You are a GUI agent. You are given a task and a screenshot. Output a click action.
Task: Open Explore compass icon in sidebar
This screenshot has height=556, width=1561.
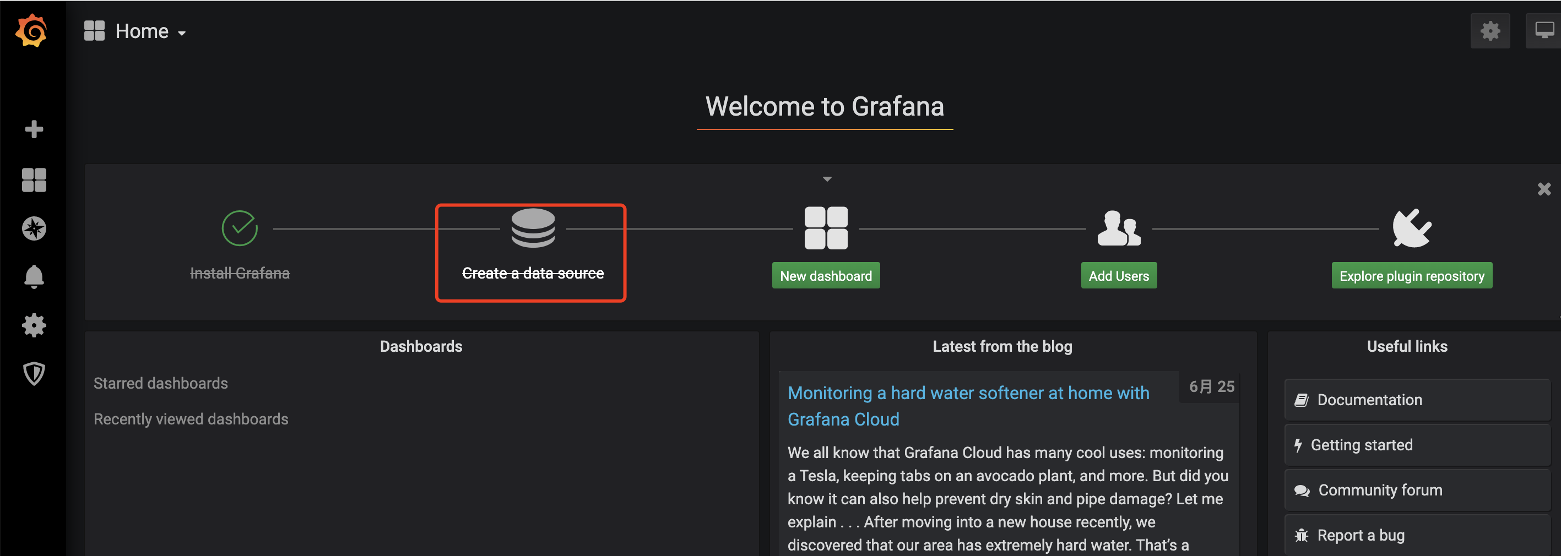(x=34, y=228)
